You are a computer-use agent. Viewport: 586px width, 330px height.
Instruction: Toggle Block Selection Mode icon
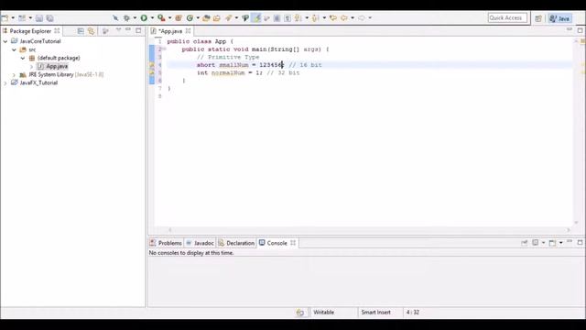coord(277,17)
